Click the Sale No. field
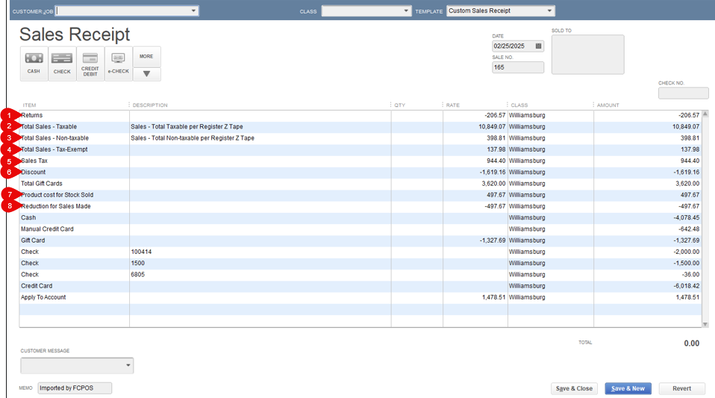 518,67
